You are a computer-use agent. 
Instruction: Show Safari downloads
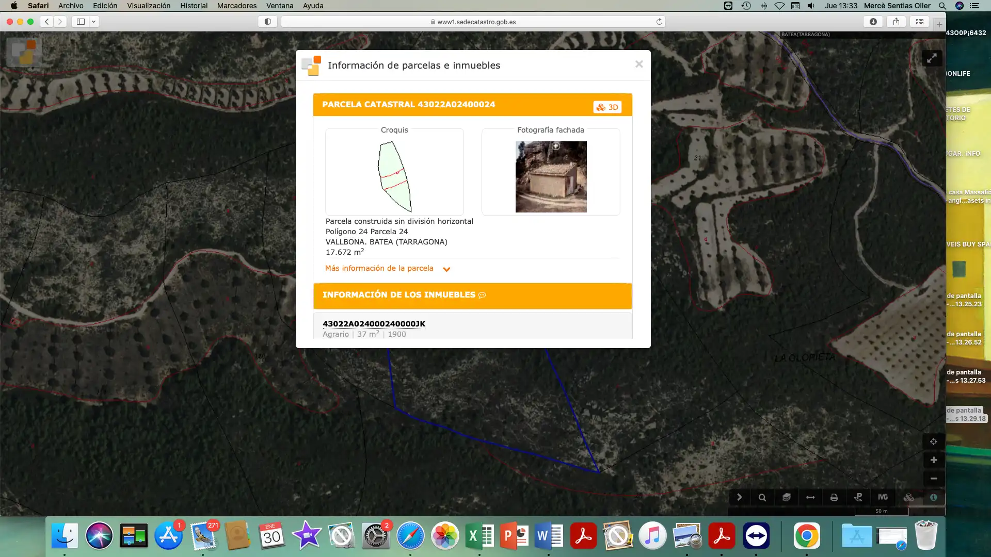coord(873,22)
